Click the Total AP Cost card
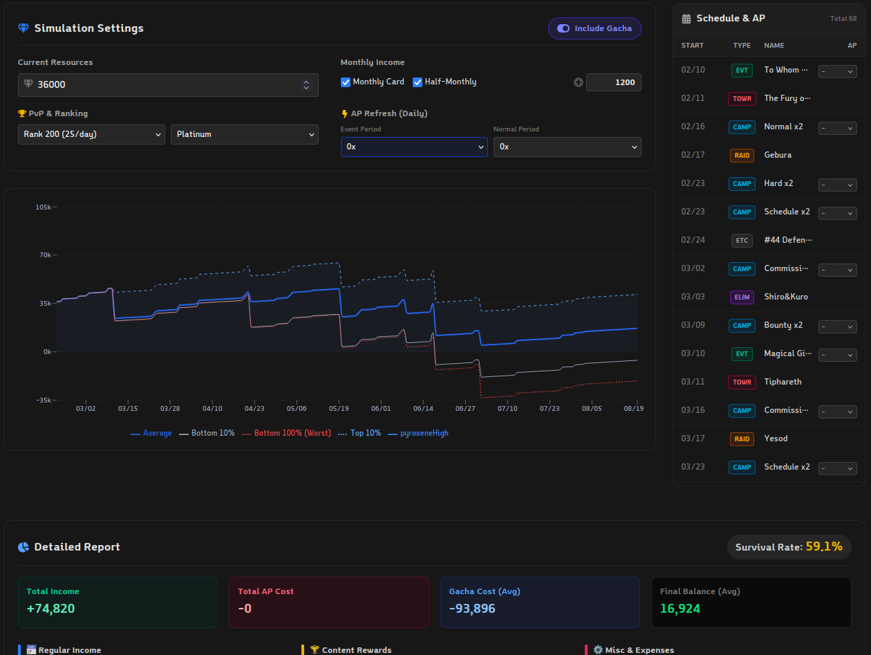This screenshot has width=871, height=655. click(329, 602)
